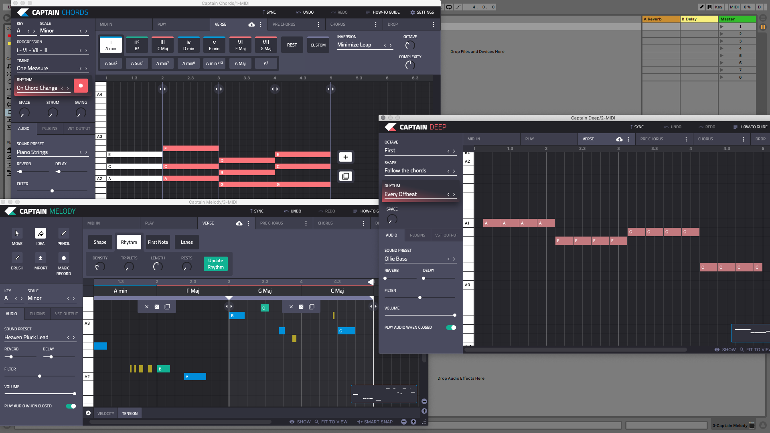The image size is (770, 433).
Task: Change the Key selector in Captain Chords
Action: point(26,31)
